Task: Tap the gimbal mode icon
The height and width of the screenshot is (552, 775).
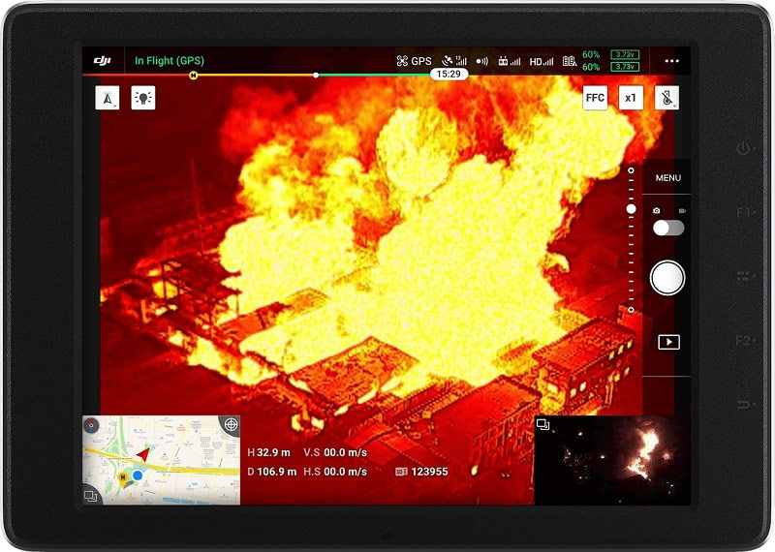Action: pos(666,98)
